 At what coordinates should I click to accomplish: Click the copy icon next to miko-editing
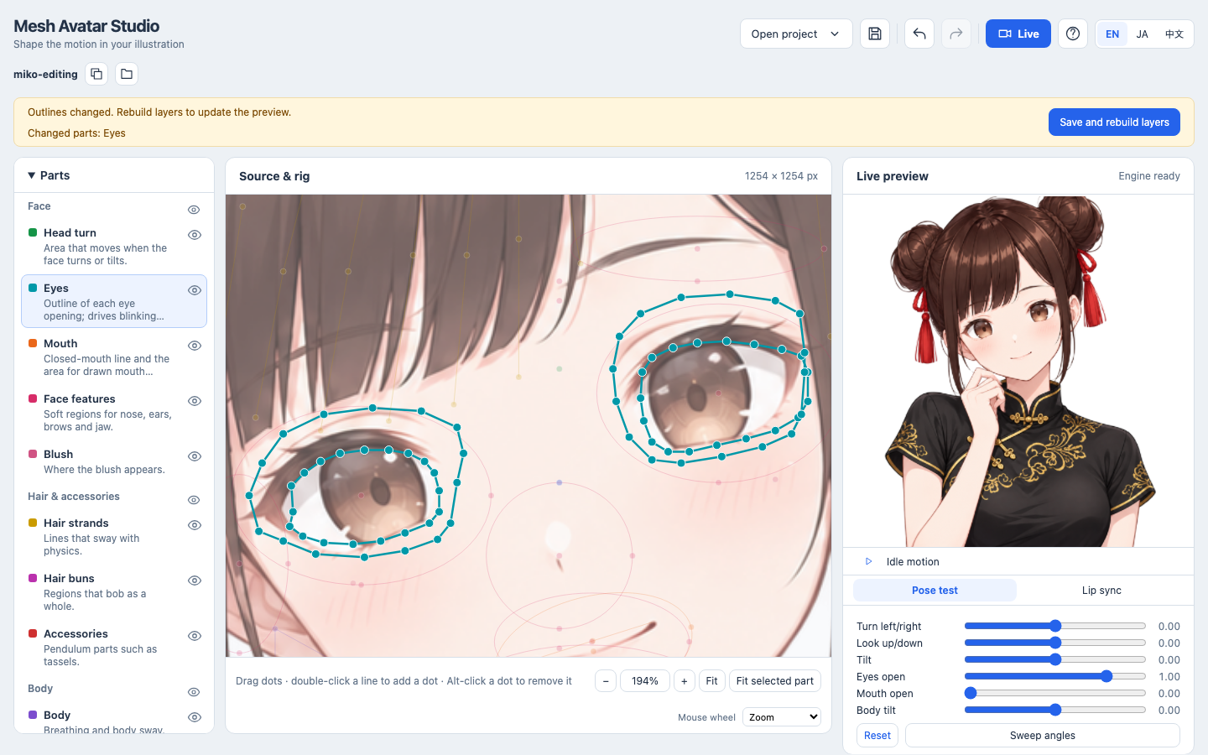[96, 74]
